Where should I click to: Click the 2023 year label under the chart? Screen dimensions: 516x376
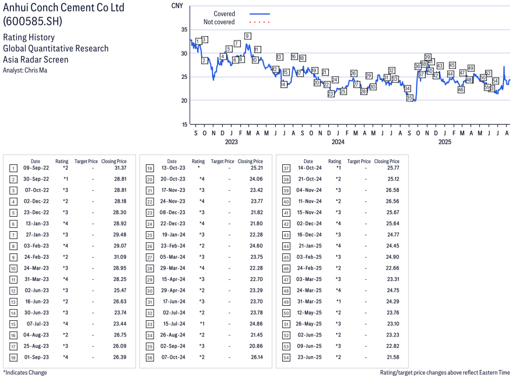click(x=231, y=142)
